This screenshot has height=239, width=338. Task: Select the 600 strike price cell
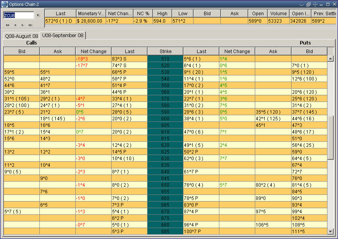165,118
